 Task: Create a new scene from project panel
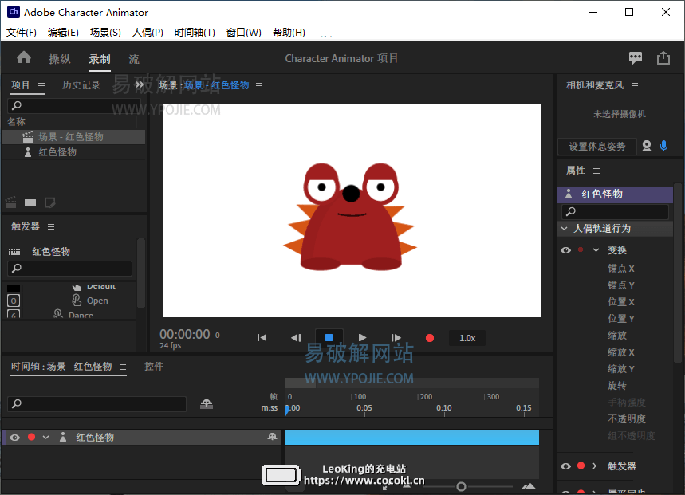point(11,202)
